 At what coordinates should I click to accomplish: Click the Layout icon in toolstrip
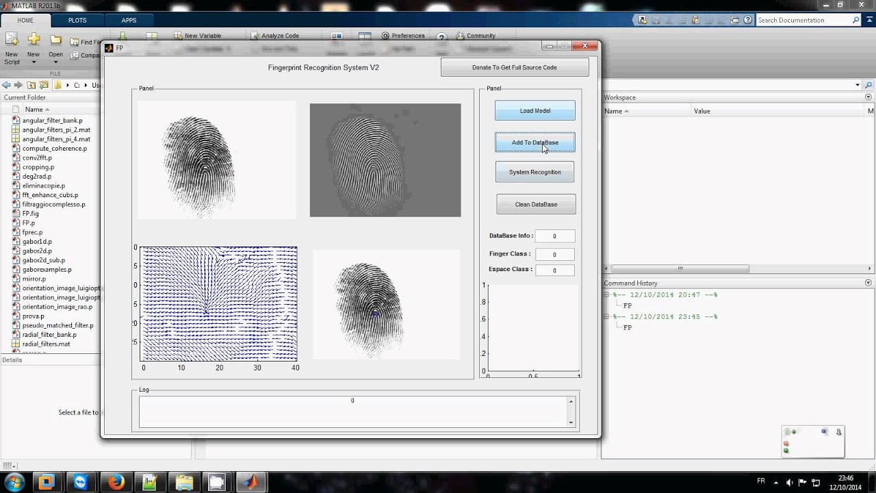point(365,36)
